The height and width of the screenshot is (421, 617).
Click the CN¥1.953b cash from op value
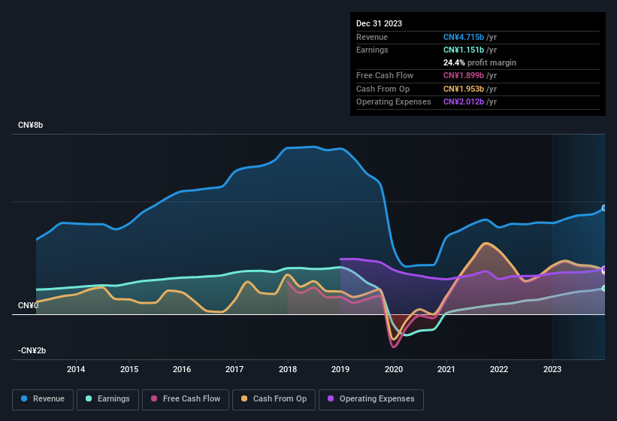[464, 89]
